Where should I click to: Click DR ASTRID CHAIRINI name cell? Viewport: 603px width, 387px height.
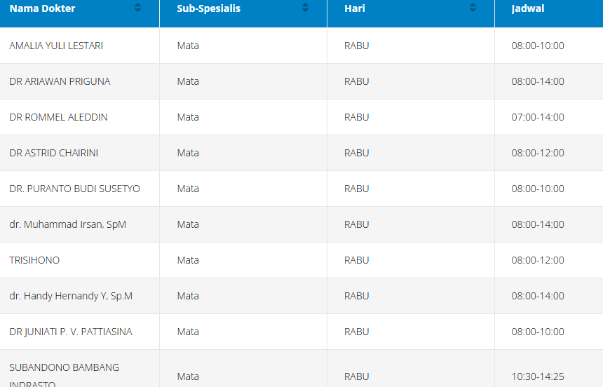point(54,153)
